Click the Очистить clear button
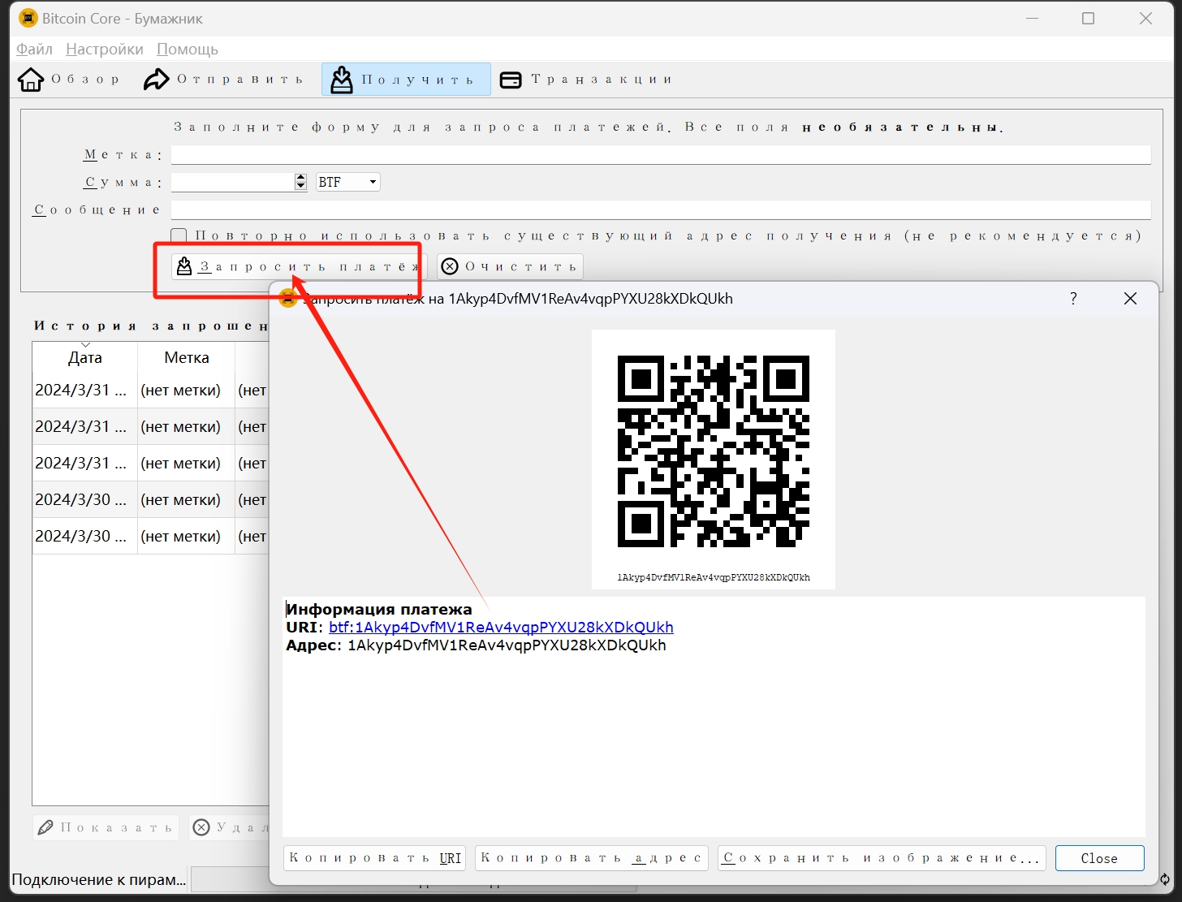The width and height of the screenshot is (1182, 902). click(x=510, y=266)
